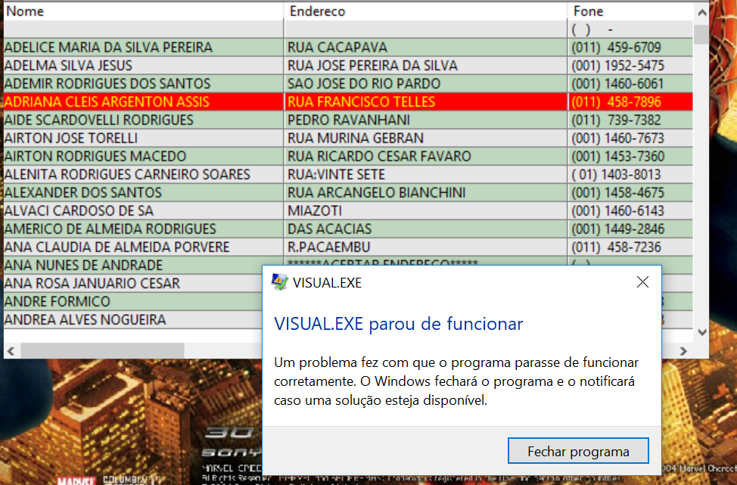Click address MIAZOTI
Image resolution: width=737 pixels, height=485 pixels.
315,210
